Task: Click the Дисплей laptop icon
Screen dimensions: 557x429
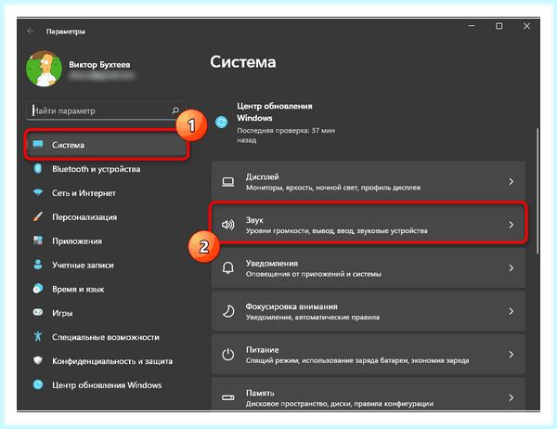Action: pos(228,182)
